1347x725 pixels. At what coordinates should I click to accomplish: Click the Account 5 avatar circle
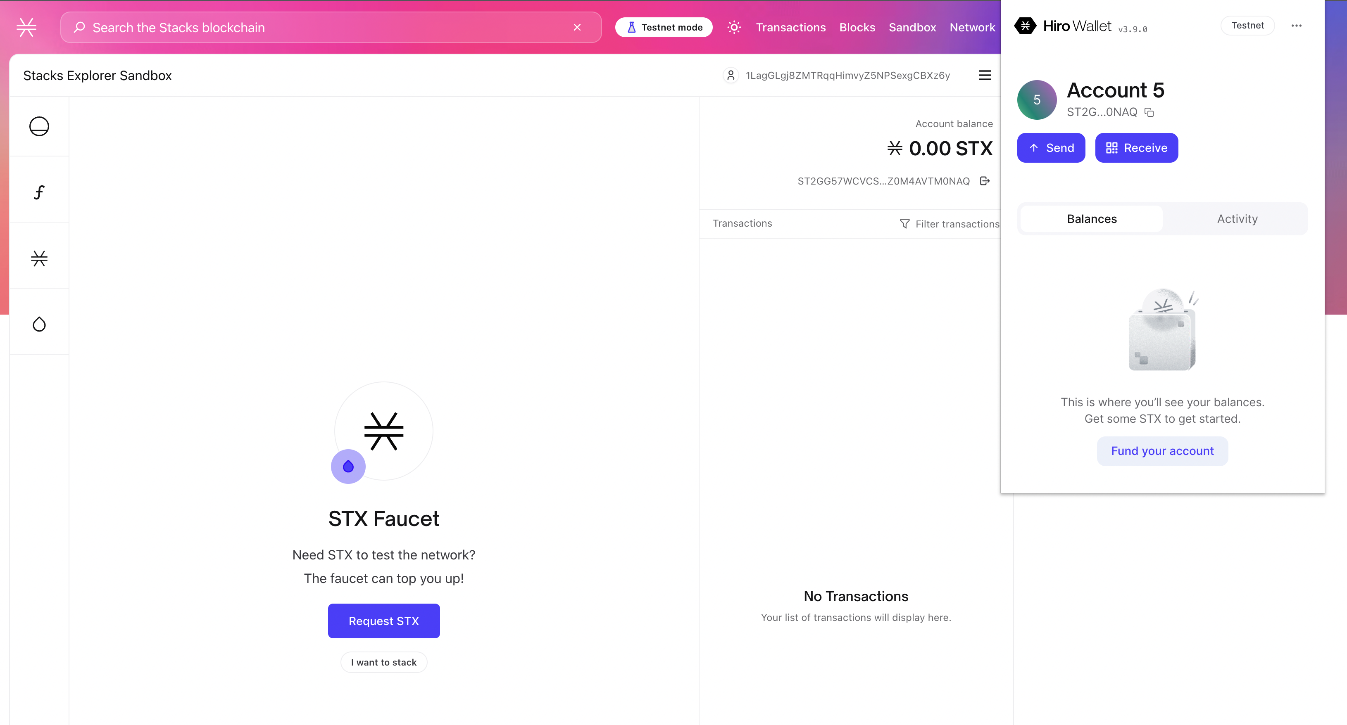(1036, 99)
